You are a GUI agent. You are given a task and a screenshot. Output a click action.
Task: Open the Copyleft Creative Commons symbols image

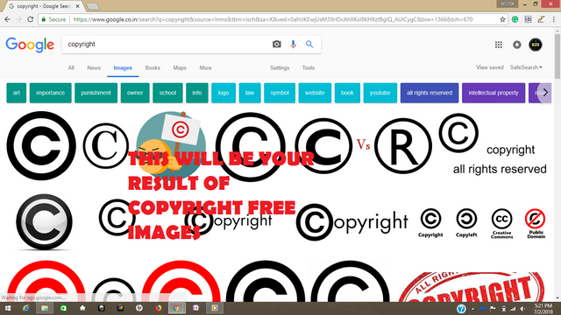482,224
